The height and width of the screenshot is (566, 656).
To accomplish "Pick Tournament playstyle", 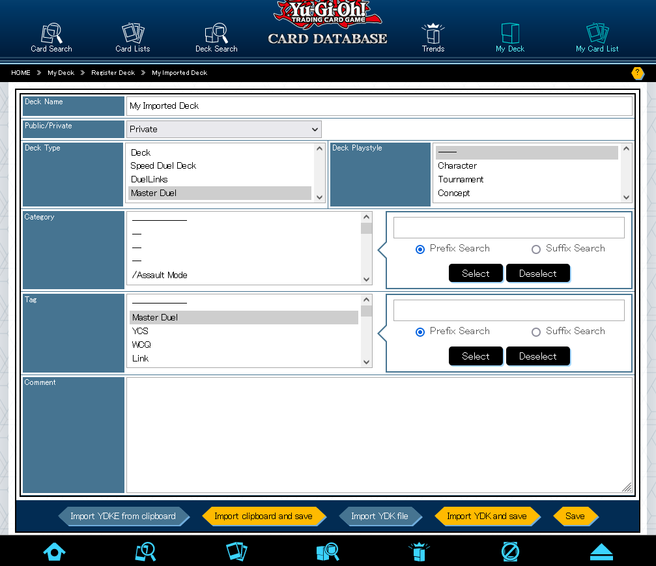I will (526, 180).
